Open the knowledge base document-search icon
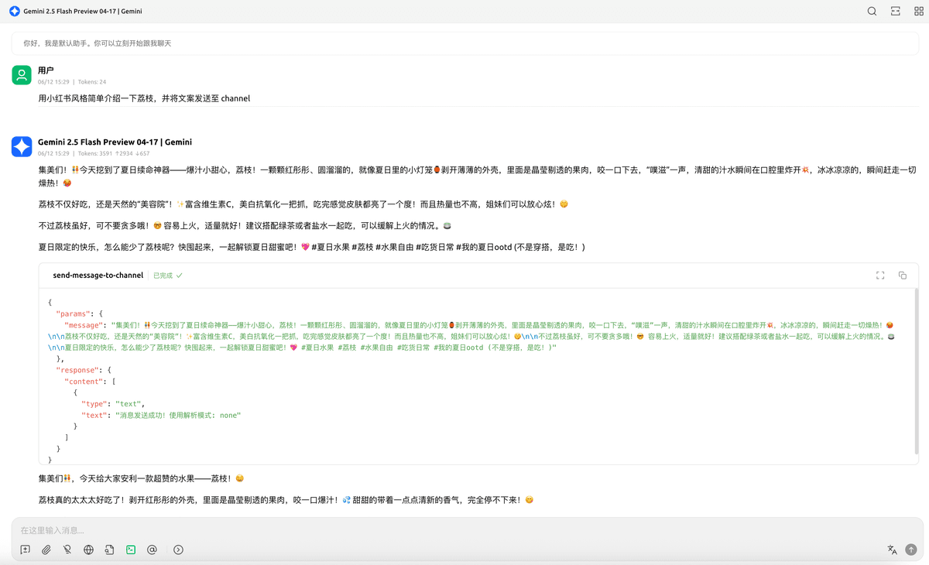The width and height of the screenshot is (929, 565). click(x=110, y=550)
